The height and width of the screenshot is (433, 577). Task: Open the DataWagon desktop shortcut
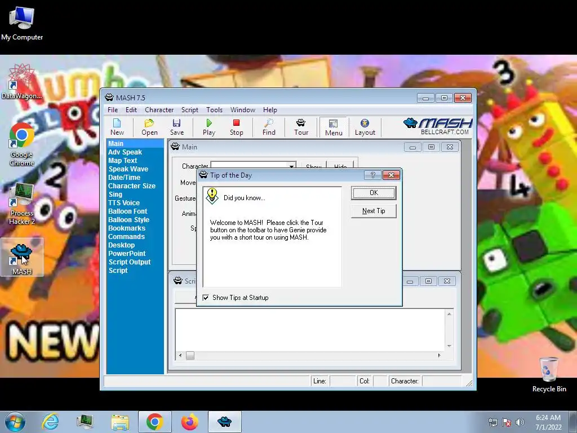coord(22,82)
